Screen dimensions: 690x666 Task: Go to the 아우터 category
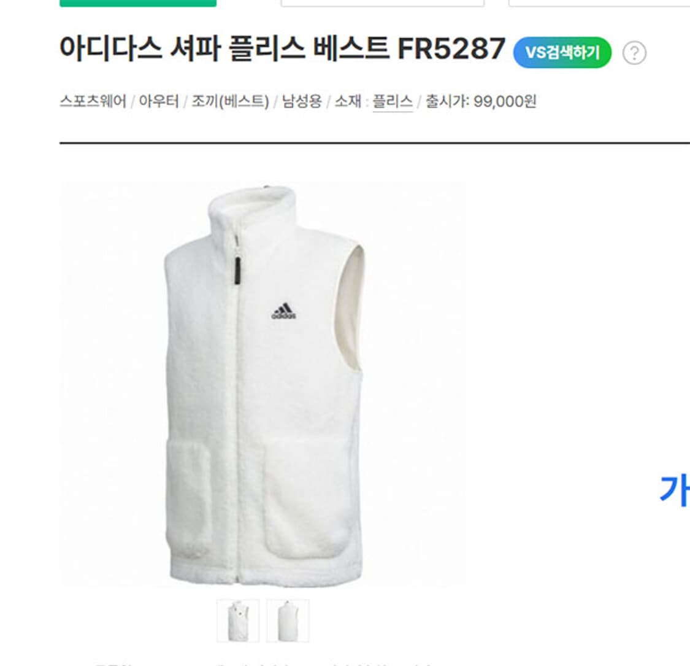(159, 101)
